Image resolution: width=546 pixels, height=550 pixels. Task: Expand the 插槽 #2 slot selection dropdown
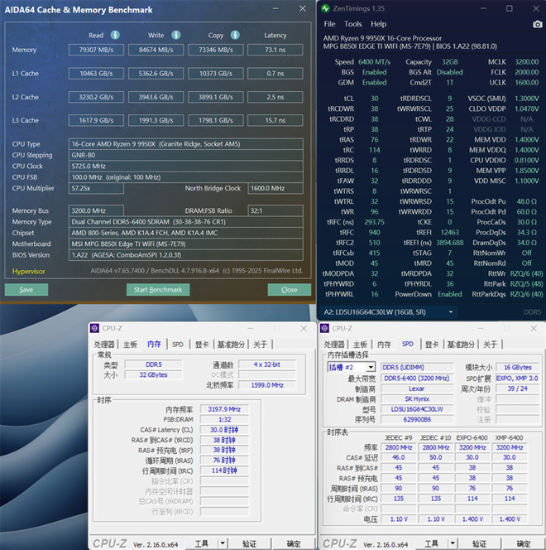[370, 367]
